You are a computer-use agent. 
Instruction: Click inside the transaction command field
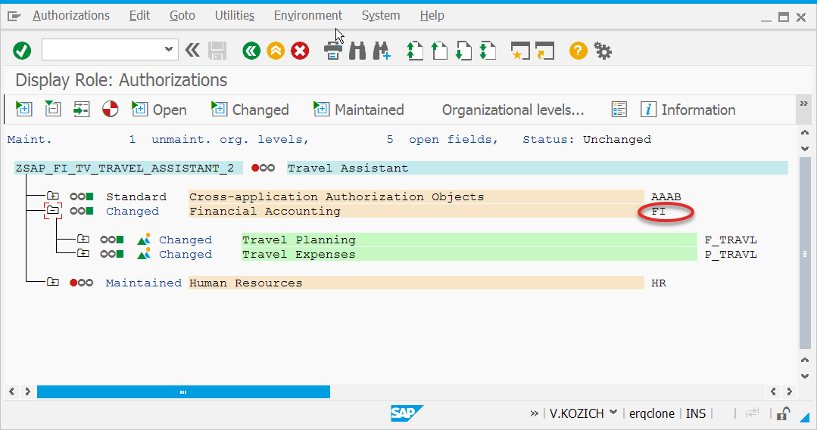[x=103, y=49]
